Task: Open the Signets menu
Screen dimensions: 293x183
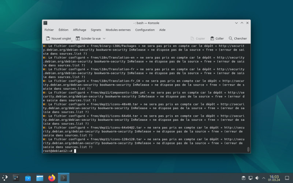Action: (96, 30)
